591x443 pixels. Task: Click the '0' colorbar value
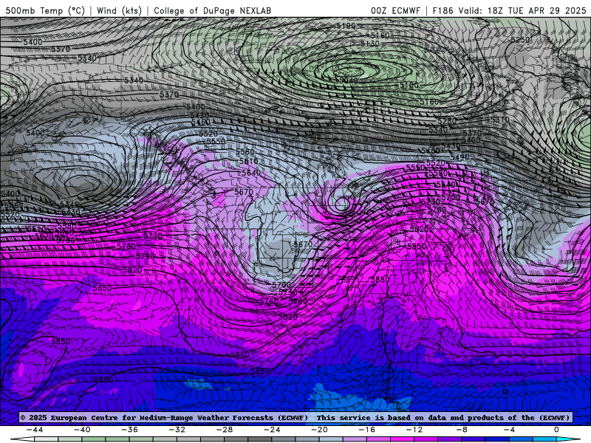[557, 430]
